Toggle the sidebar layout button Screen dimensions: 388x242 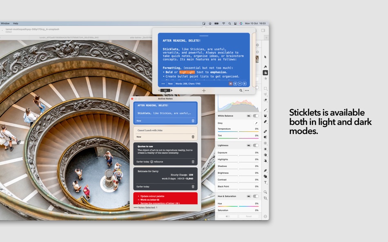pyautogui.click(x=263, y=31)
